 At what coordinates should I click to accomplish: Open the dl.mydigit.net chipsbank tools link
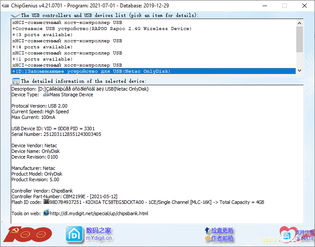[x=99, y=213]
